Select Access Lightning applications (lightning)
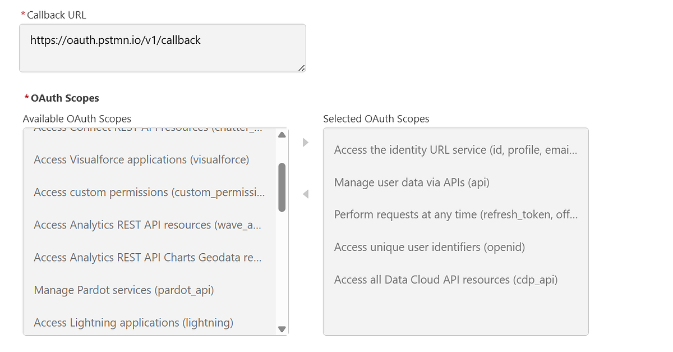Viewport: 673px width, 352px height. [133, 322]
